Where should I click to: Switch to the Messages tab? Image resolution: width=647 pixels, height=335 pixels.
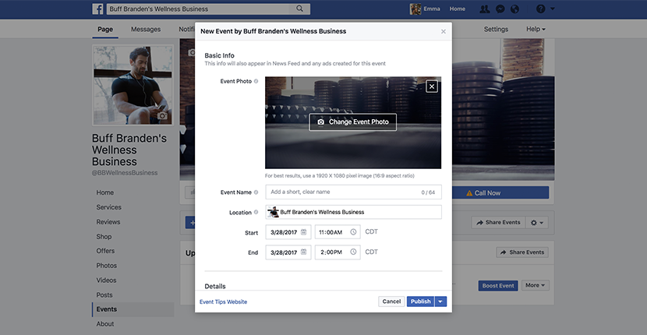(x=146, y=30)
